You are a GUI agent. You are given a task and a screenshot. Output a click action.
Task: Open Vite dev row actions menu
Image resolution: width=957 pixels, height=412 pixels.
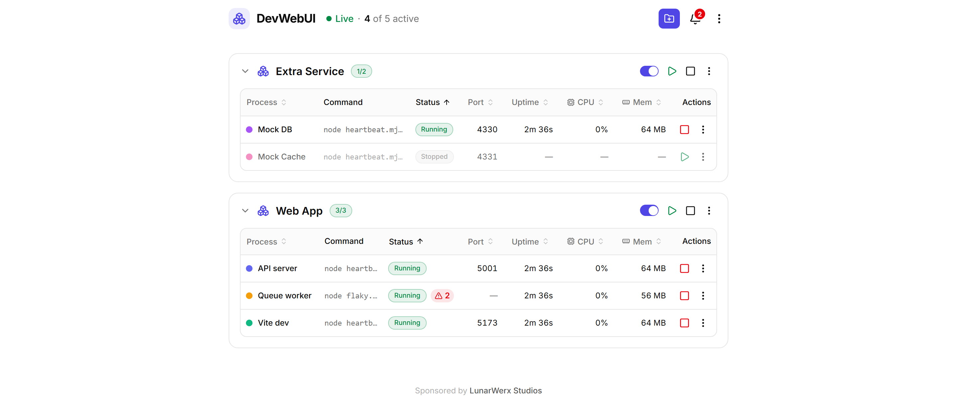[703, 323]
